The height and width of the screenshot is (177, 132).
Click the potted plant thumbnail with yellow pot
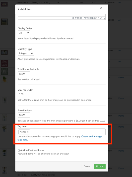[x=5, y=79]
